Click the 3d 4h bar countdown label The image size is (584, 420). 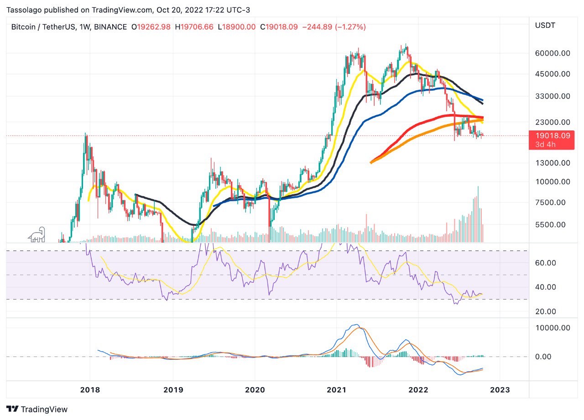click(x=545, y=145)
